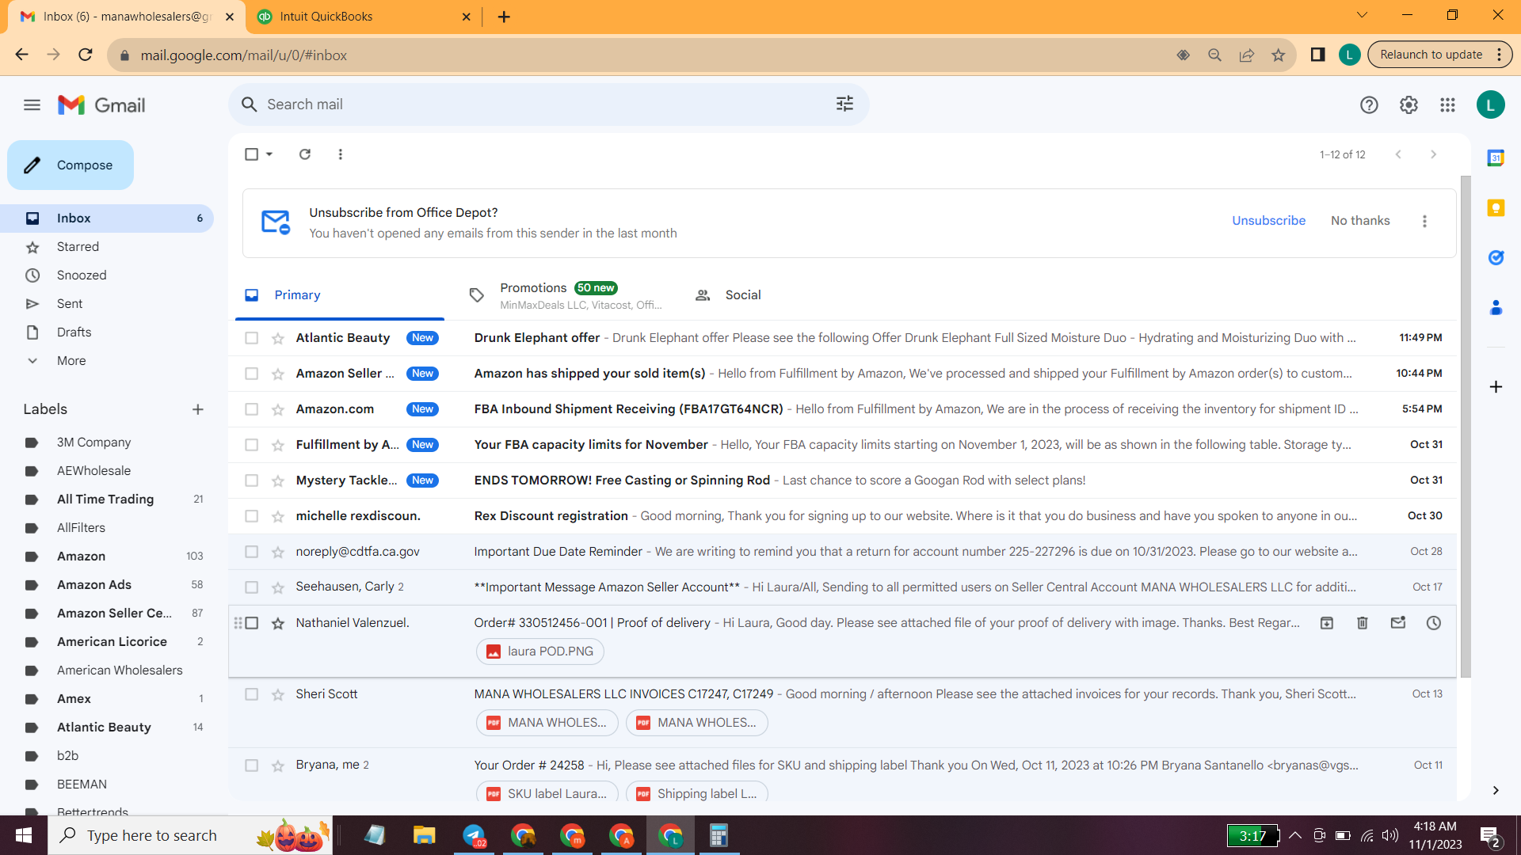
Task: Tick the select-all checkbox
Action: (251, 154)
